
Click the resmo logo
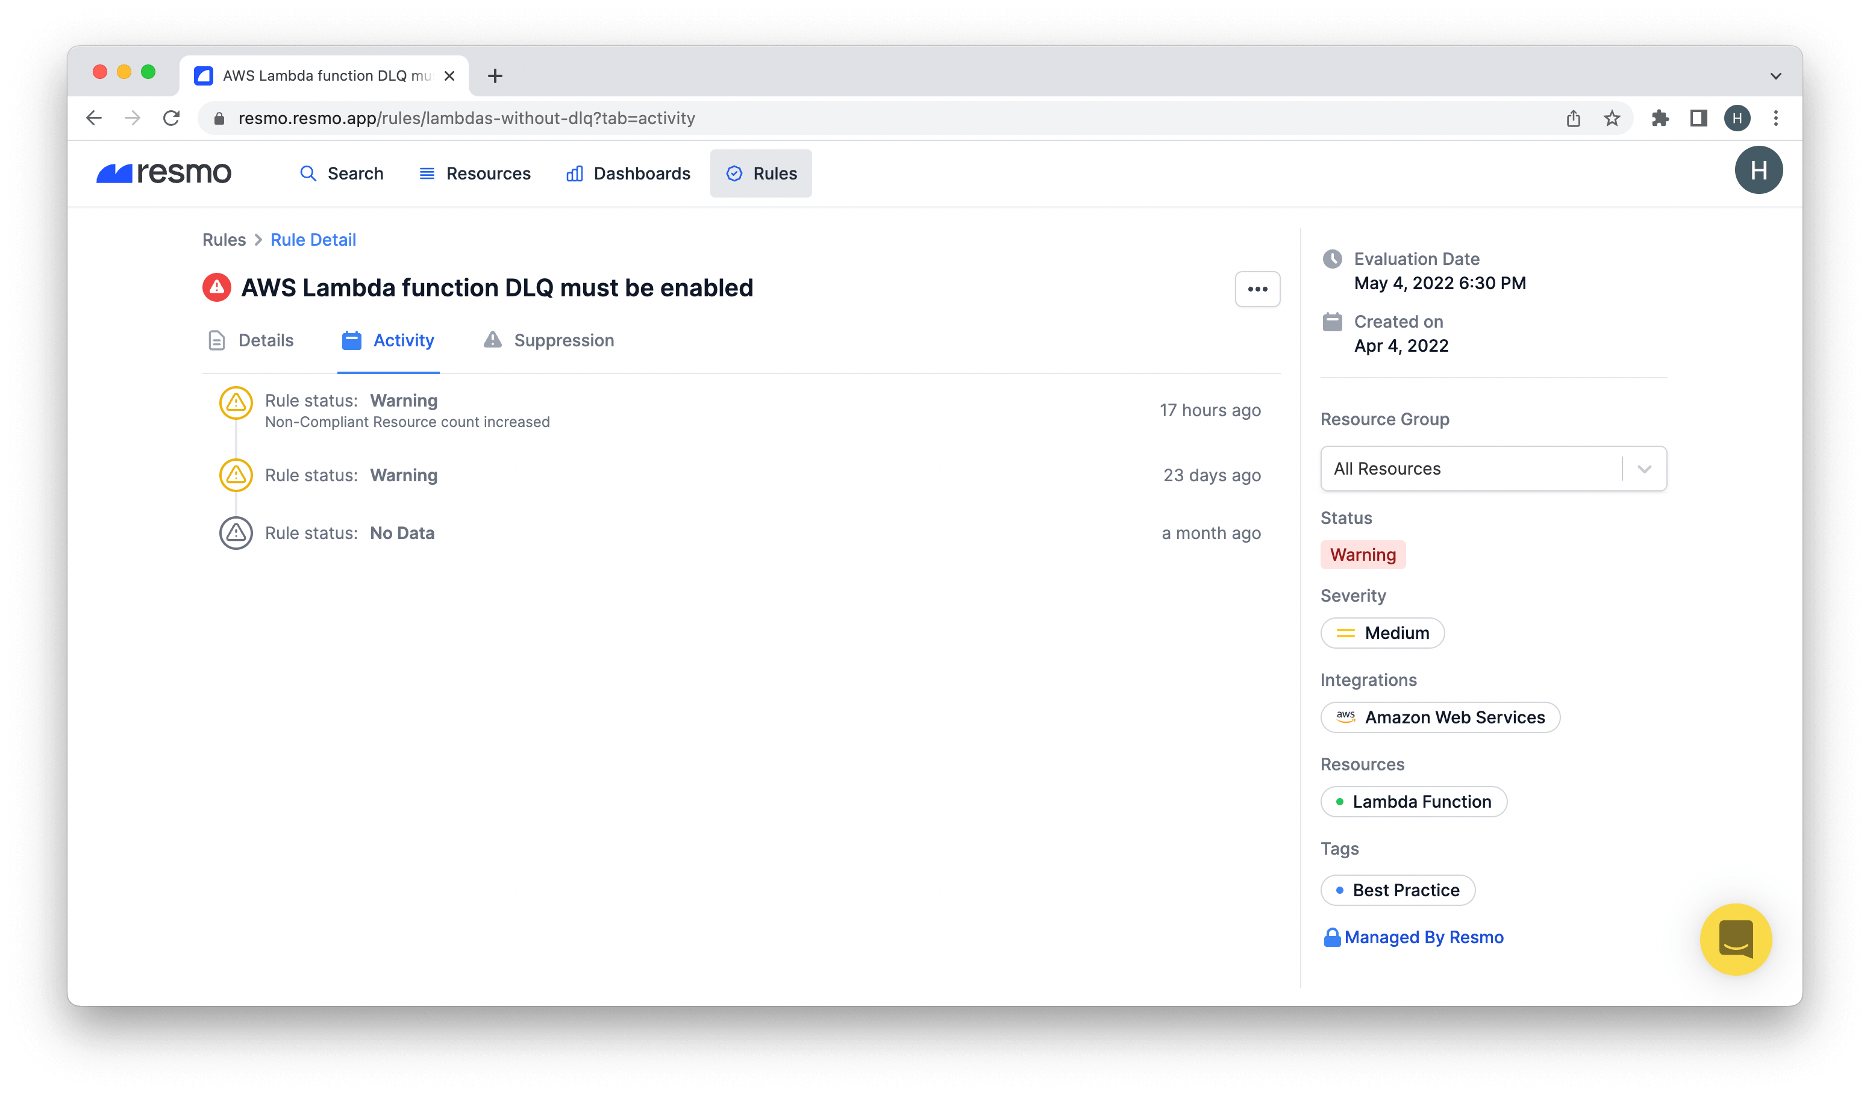[x=164, y=173]
